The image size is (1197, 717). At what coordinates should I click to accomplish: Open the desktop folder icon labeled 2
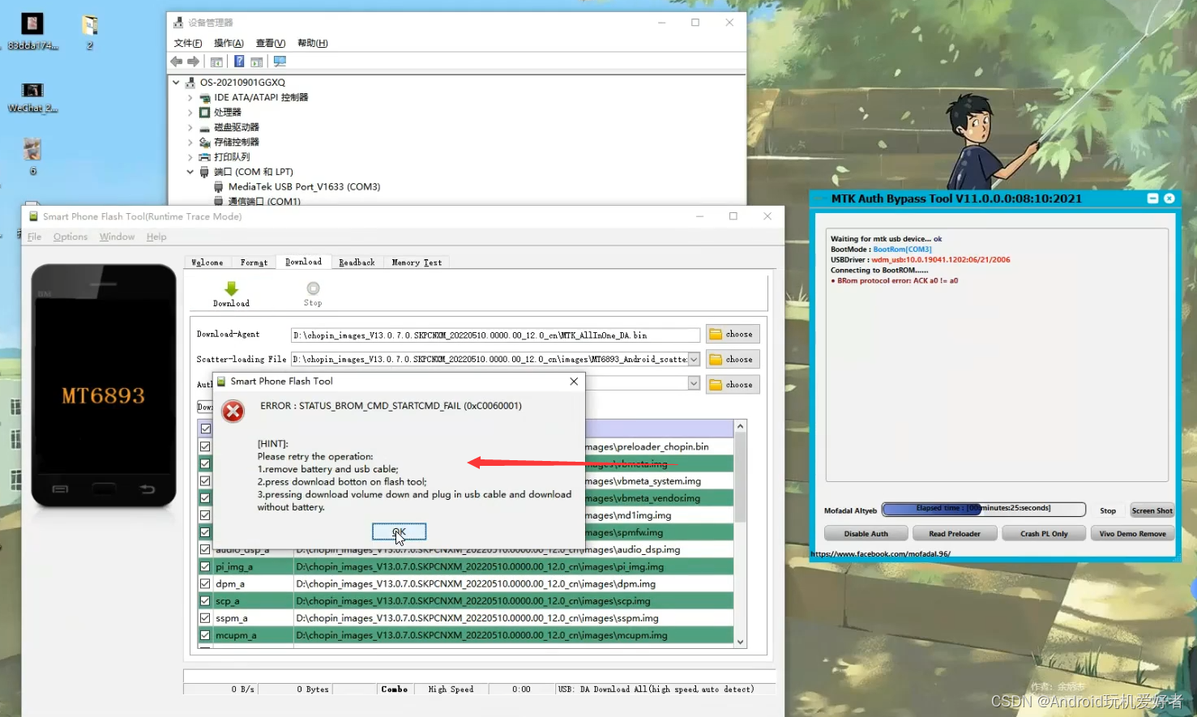[x=90, y=32]
